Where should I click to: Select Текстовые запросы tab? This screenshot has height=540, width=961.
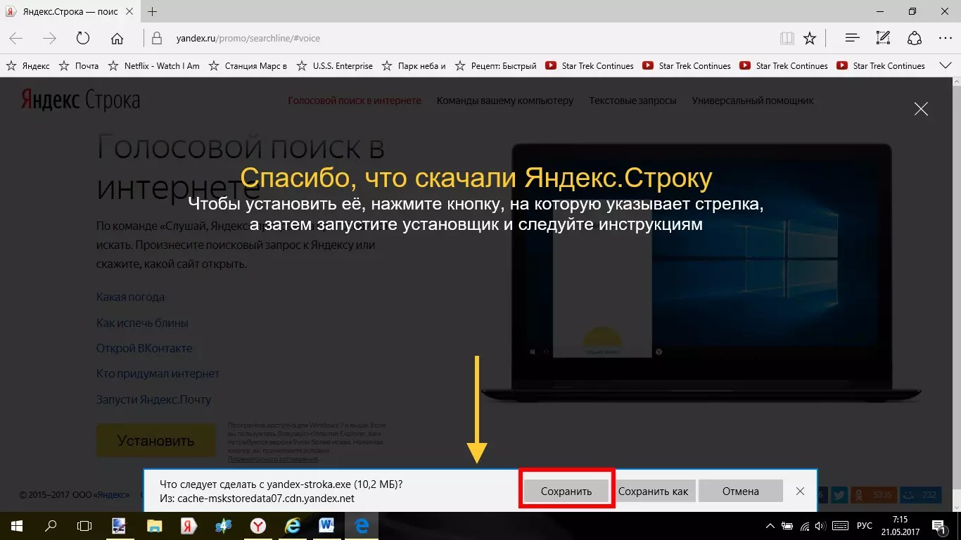pos(633,101)
